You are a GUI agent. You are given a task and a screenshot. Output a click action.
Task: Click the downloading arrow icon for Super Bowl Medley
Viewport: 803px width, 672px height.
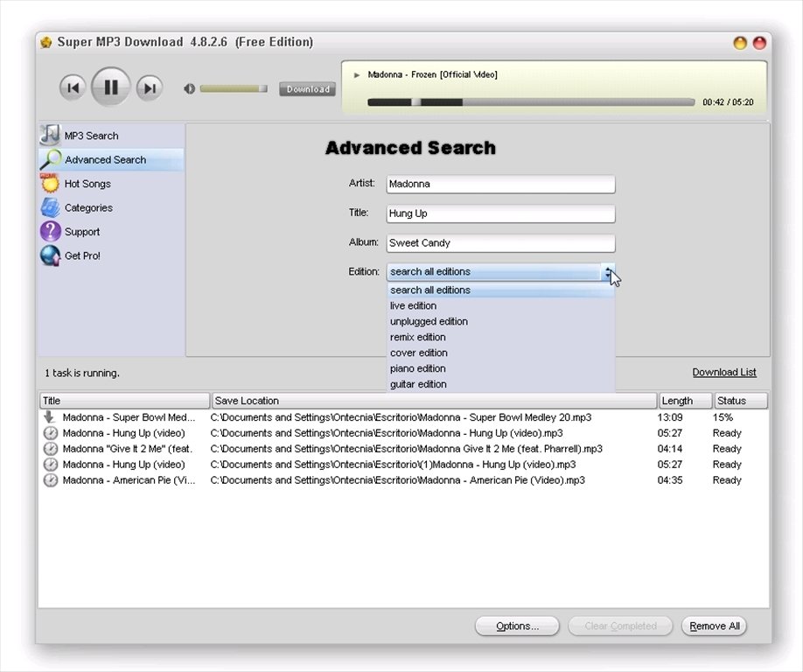[50, 416]
